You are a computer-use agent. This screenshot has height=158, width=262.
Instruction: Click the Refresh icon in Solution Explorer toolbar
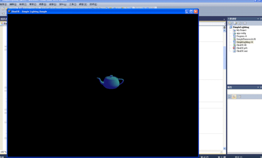pyautogui.click(x=239, y=23)
